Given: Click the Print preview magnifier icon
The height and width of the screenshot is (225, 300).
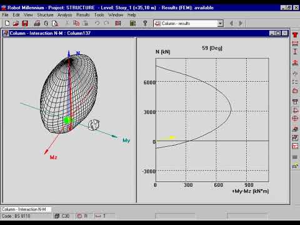Looking at the screenshot, I should 55,23.
